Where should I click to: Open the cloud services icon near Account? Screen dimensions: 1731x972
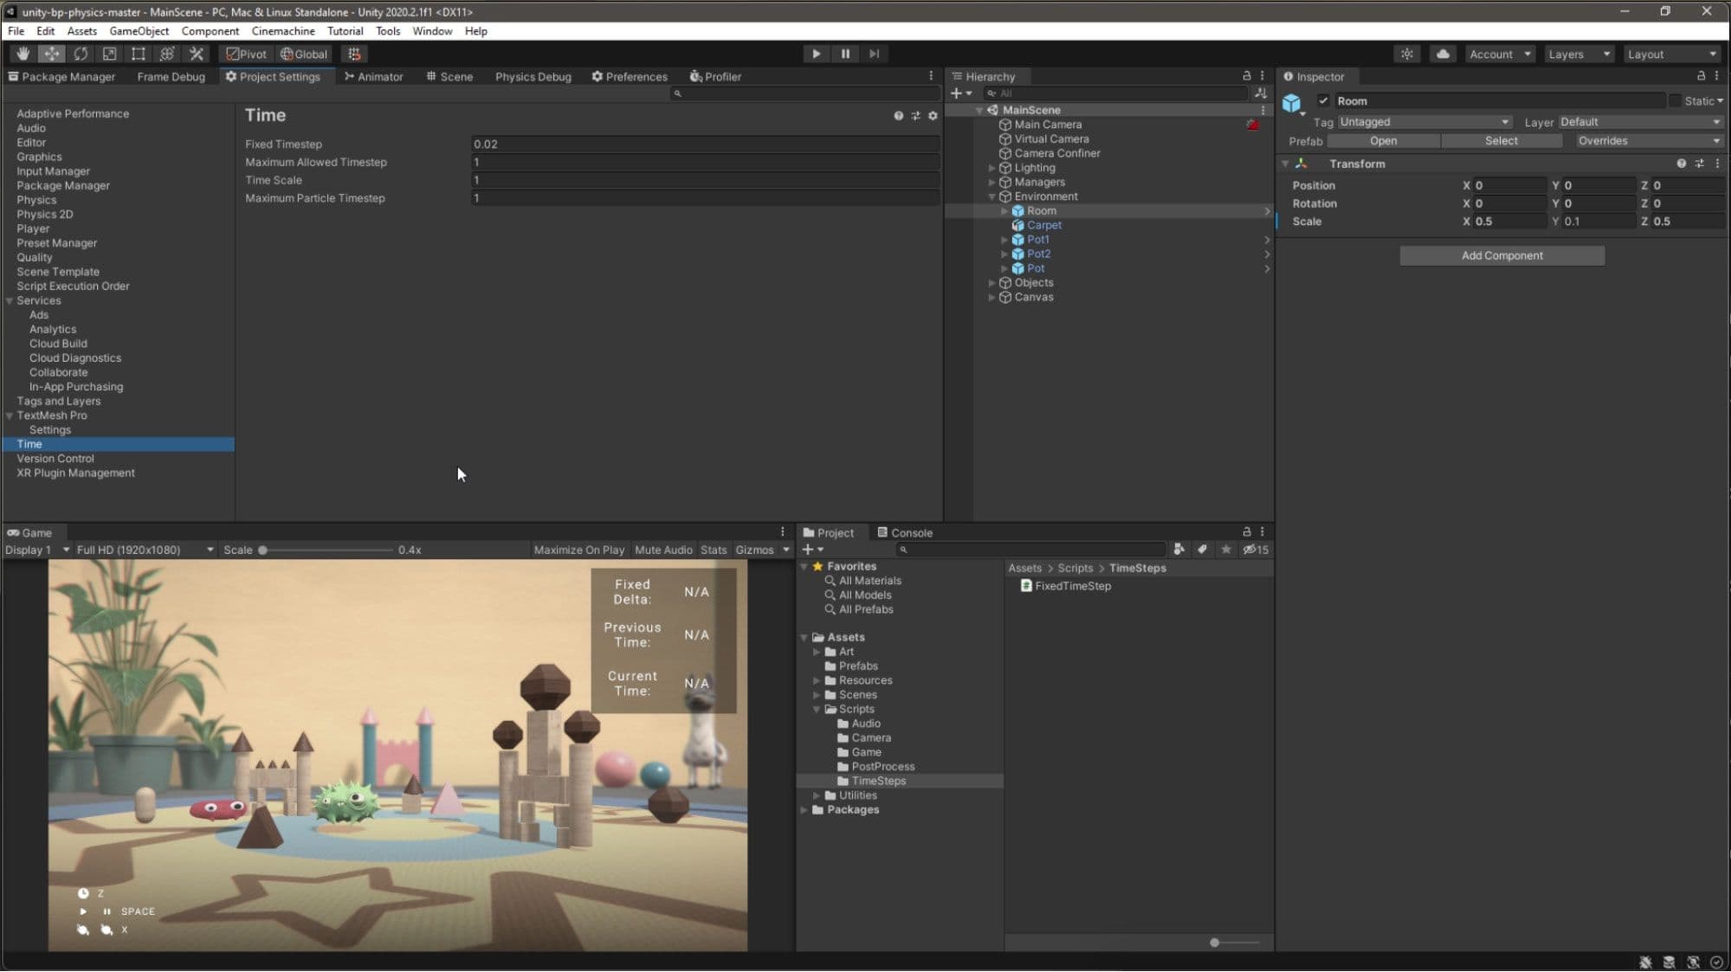click(1441, 54)
